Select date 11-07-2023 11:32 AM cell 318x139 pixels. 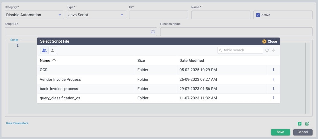198,98
